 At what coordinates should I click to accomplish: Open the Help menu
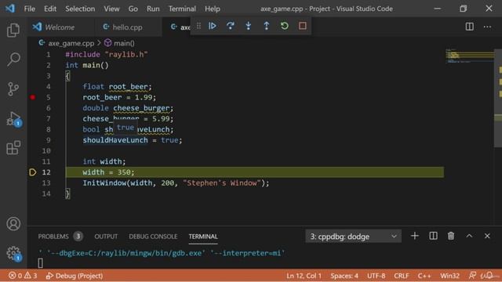213,9
